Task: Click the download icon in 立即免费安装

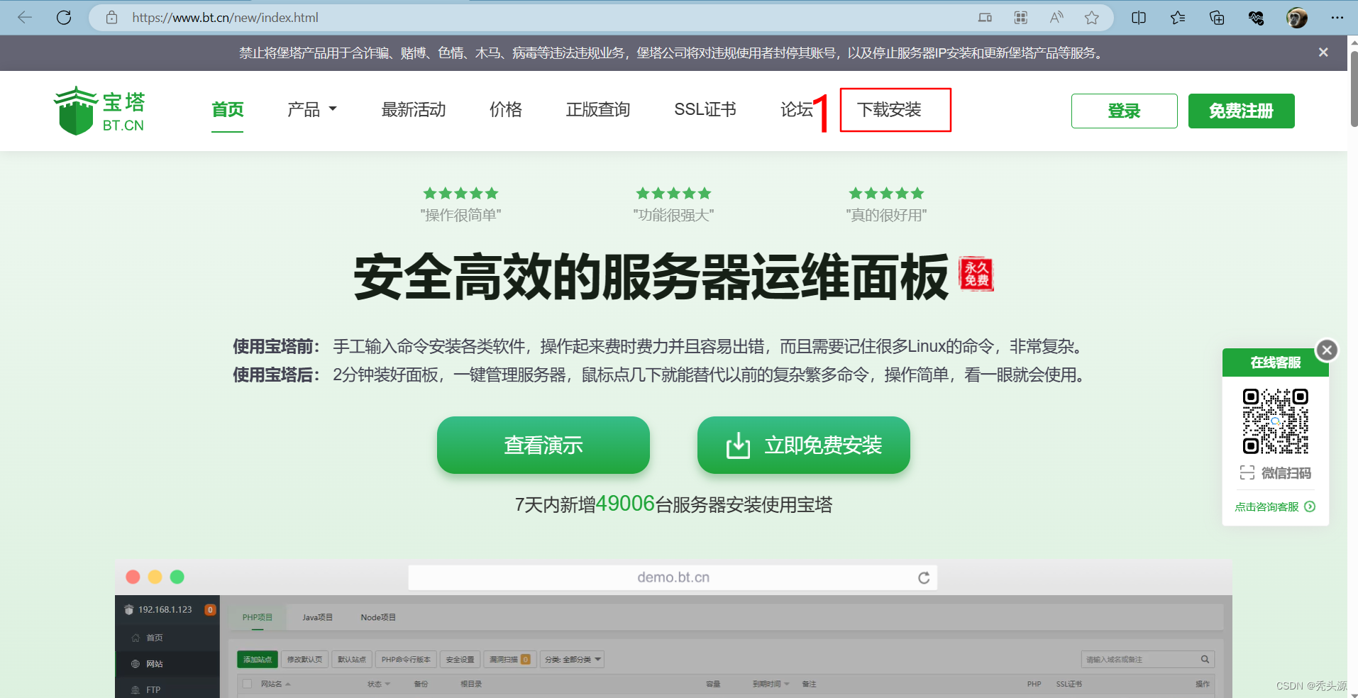Action: click(x=738, y=445)
